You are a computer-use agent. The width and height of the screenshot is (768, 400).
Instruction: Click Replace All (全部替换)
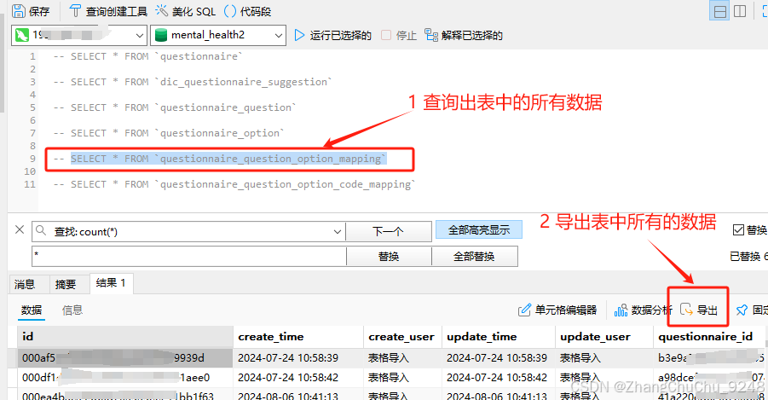[x=474, y=257]
